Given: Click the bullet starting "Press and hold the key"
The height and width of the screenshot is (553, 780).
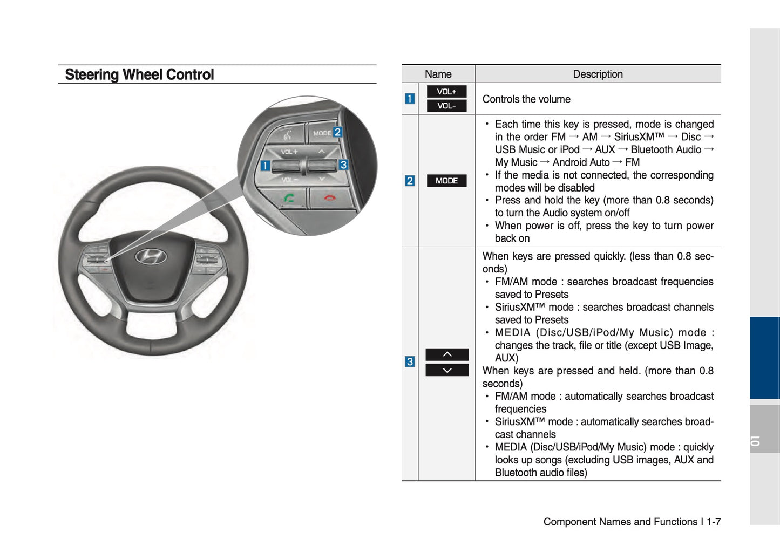Looking at the screenshot, I should 604,207.
